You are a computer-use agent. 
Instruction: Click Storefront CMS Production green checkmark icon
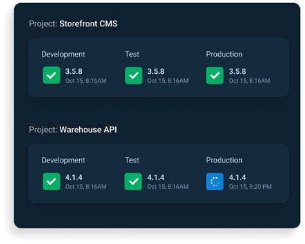pos(215,75)
